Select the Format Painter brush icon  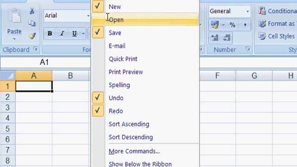32,36
